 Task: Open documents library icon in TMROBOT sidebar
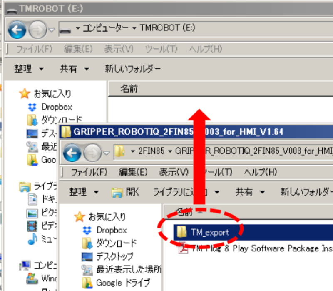(32, 199)
